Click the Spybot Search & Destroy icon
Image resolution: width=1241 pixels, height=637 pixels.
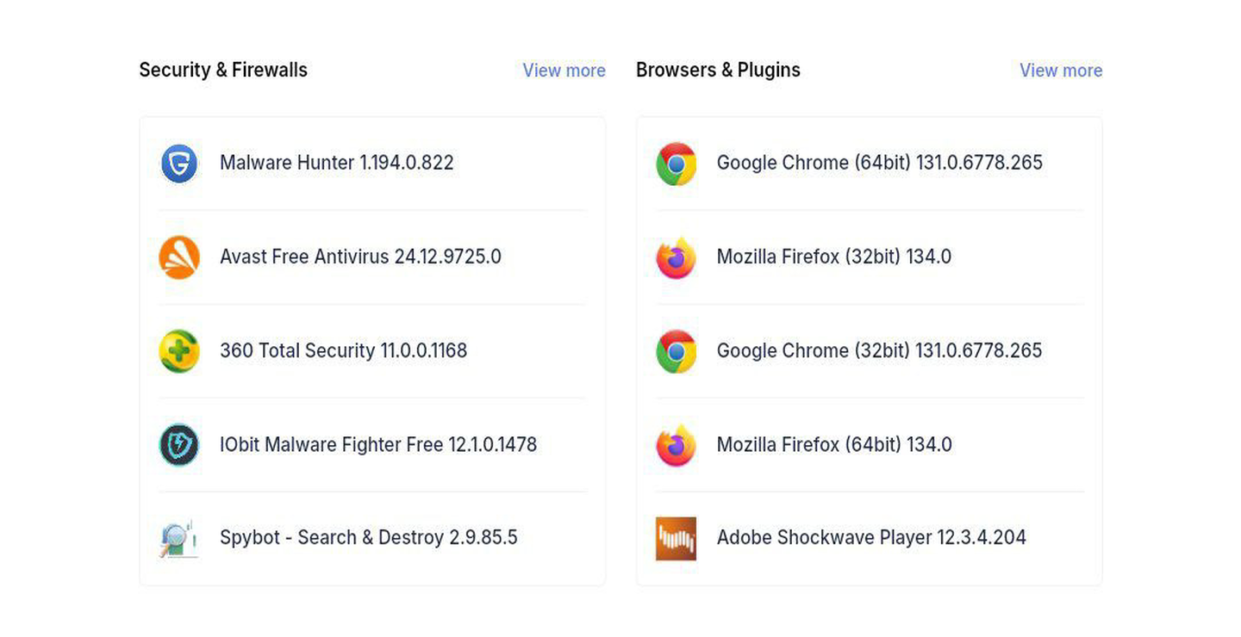[x=179, y=538]
